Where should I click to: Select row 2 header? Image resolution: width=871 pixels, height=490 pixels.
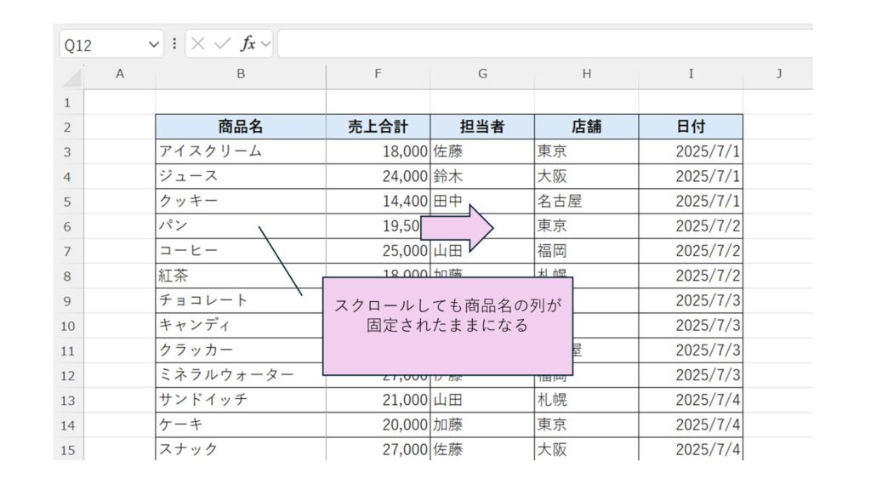(68, 128)
